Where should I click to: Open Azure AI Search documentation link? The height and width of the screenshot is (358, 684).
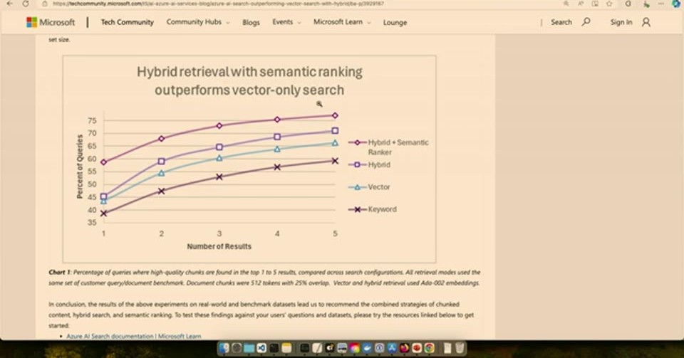tap(133, 336)
